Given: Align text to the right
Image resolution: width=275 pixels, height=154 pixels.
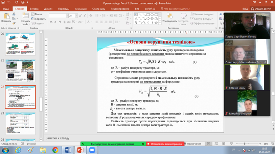Looking at the screenshot, I should click(x=106, y=22).
